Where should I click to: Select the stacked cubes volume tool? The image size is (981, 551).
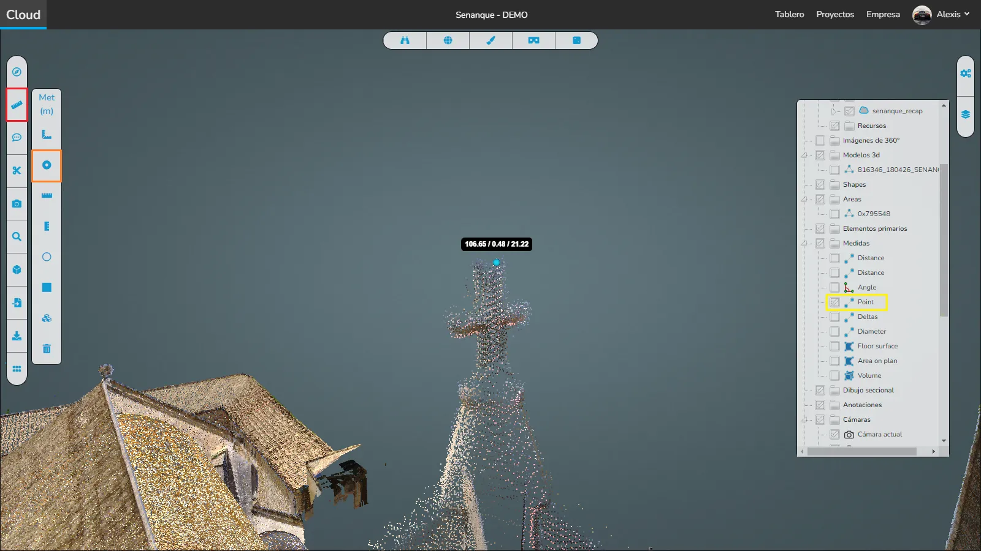pos(47,318)
